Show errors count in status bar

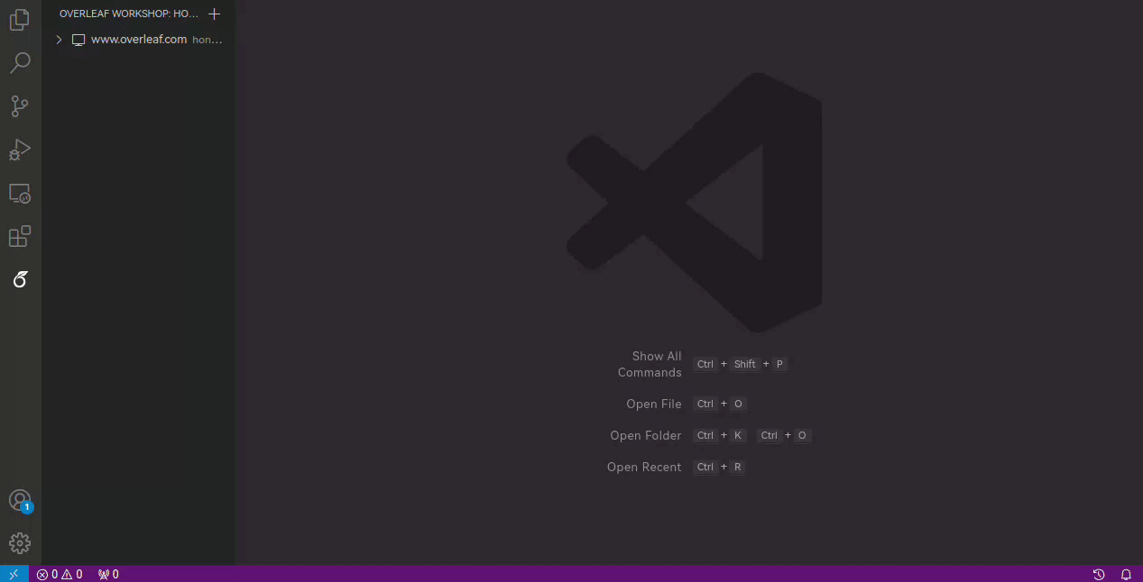pos(47,574)
